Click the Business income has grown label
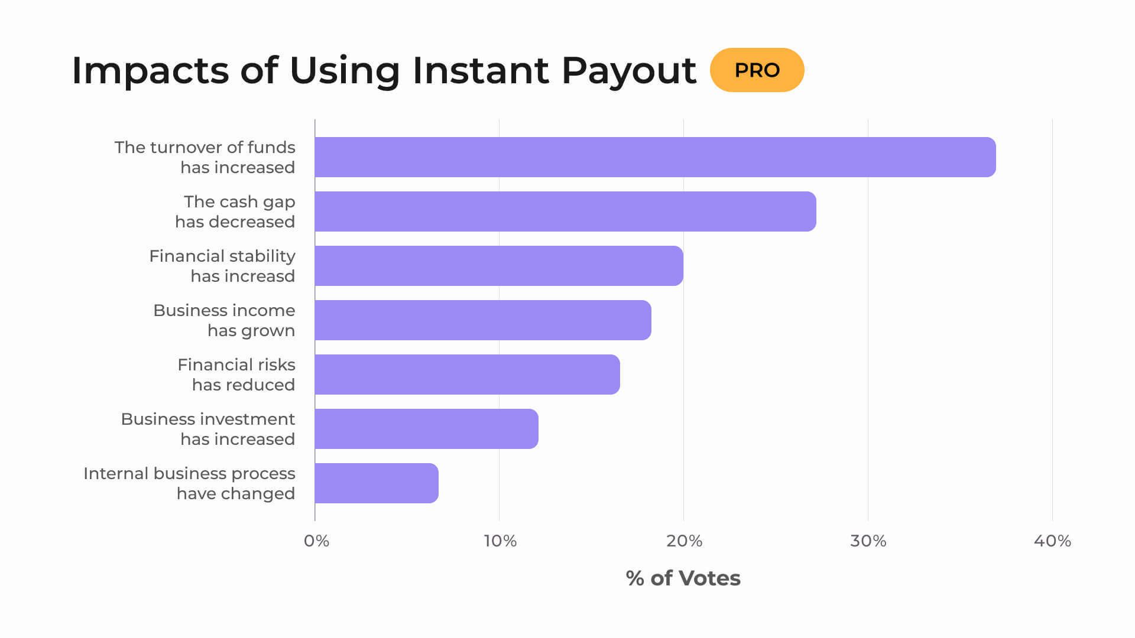The image size is (1135, 638). (x=224, y=320)
